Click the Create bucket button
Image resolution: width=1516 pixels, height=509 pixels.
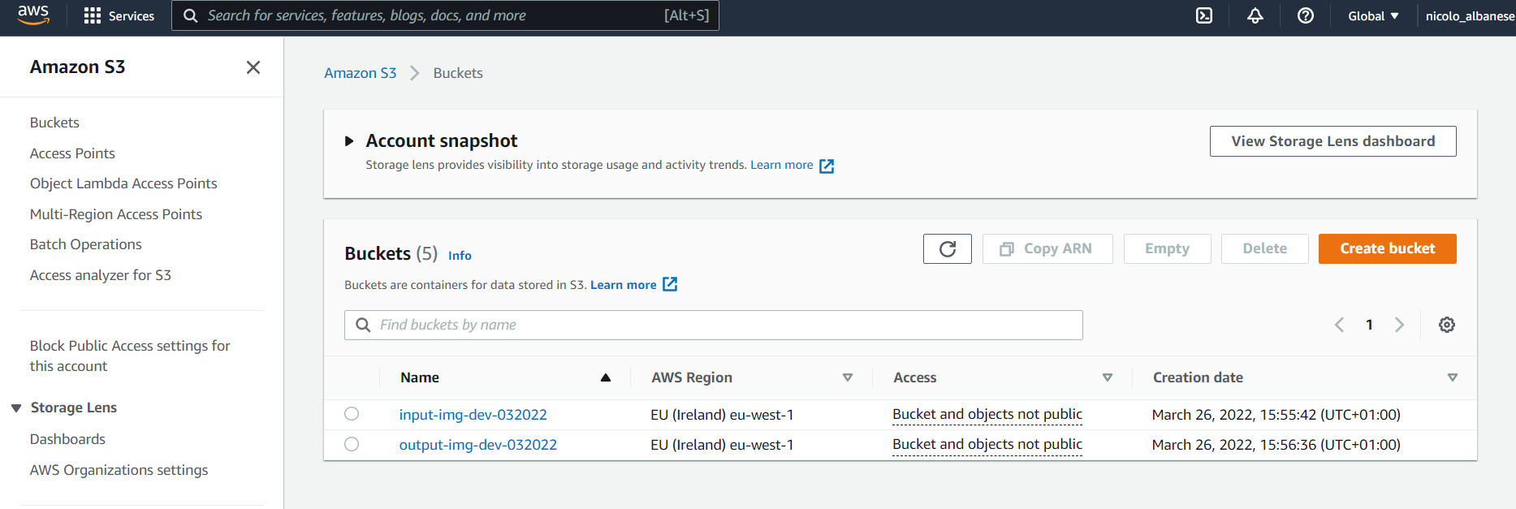1387,248
